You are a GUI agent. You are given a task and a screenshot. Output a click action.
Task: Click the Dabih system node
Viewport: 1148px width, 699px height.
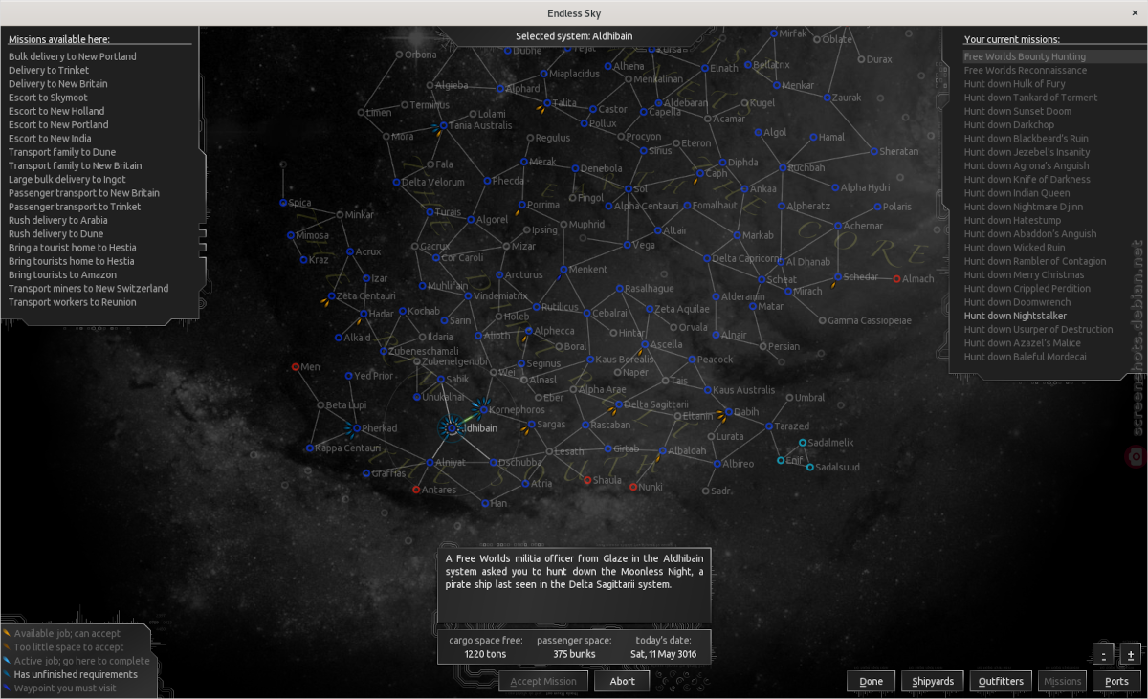coord(728,412)
